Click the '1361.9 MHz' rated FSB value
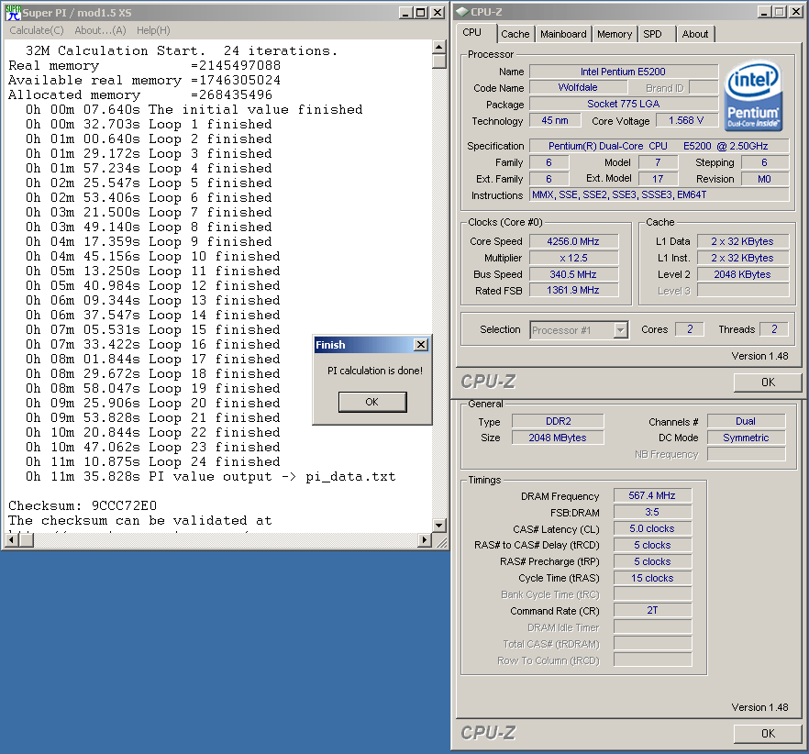 pos(573,290)
